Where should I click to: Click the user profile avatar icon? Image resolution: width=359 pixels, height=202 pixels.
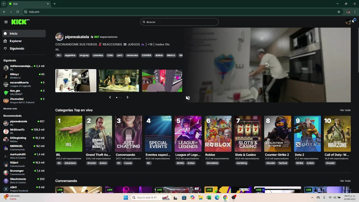tap(348, 22)
